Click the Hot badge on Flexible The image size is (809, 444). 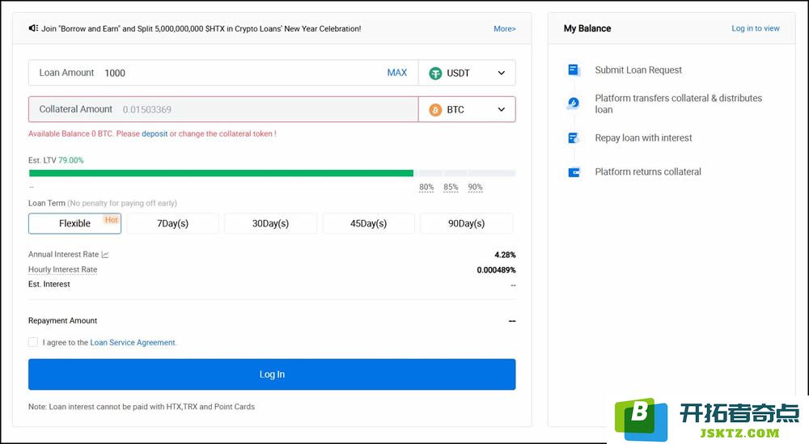pyautogui.click(x=112, y=220)
